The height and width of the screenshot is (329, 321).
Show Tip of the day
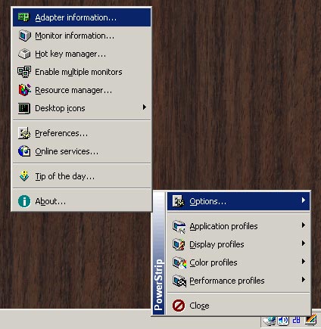[x=82, y=176]
